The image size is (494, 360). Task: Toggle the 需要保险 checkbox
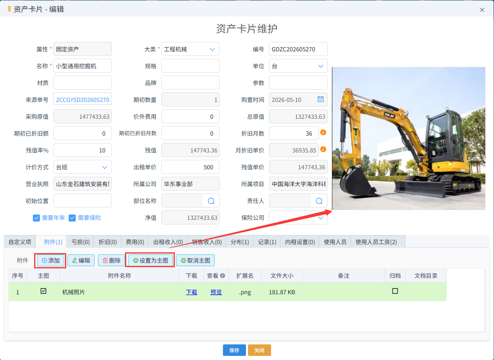pos(72,218)
